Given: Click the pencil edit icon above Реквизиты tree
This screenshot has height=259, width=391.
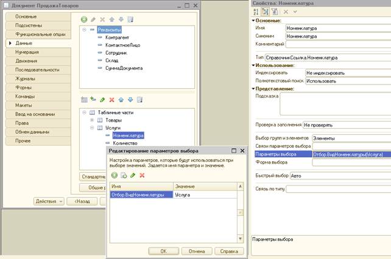Looking at the screenshot, I should pos(93,19).
